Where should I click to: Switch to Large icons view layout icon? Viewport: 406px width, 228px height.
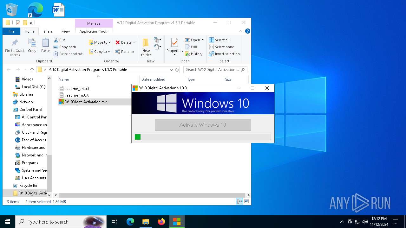coord(246,201)
